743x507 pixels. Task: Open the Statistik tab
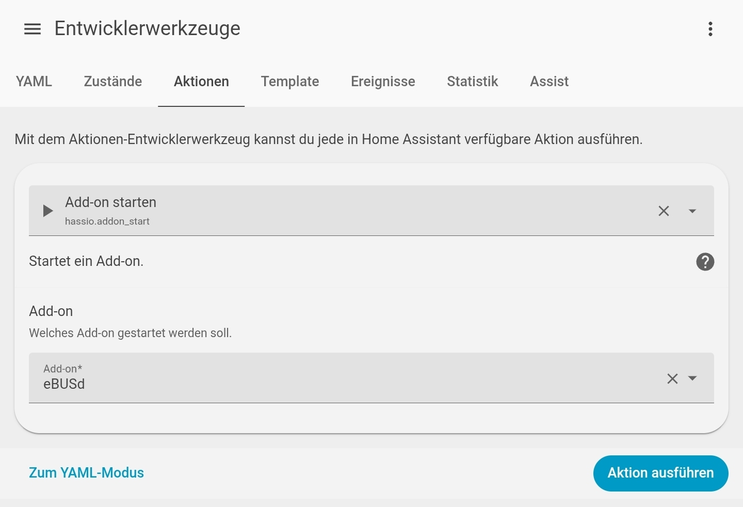coord(473,82)
